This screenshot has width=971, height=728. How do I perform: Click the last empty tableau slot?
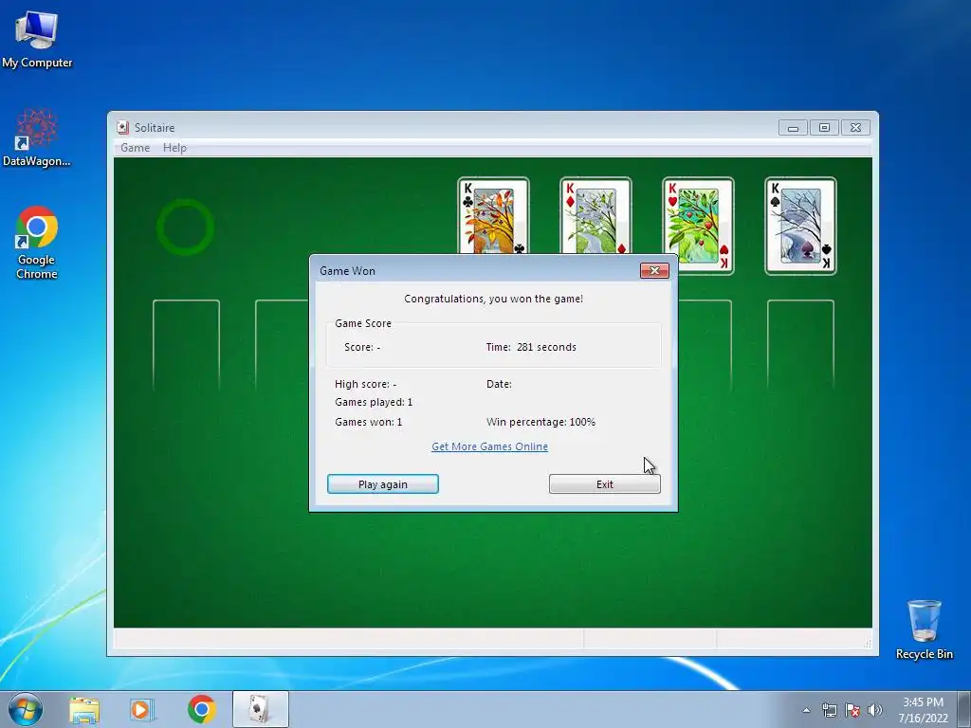(x=800, y=344)
